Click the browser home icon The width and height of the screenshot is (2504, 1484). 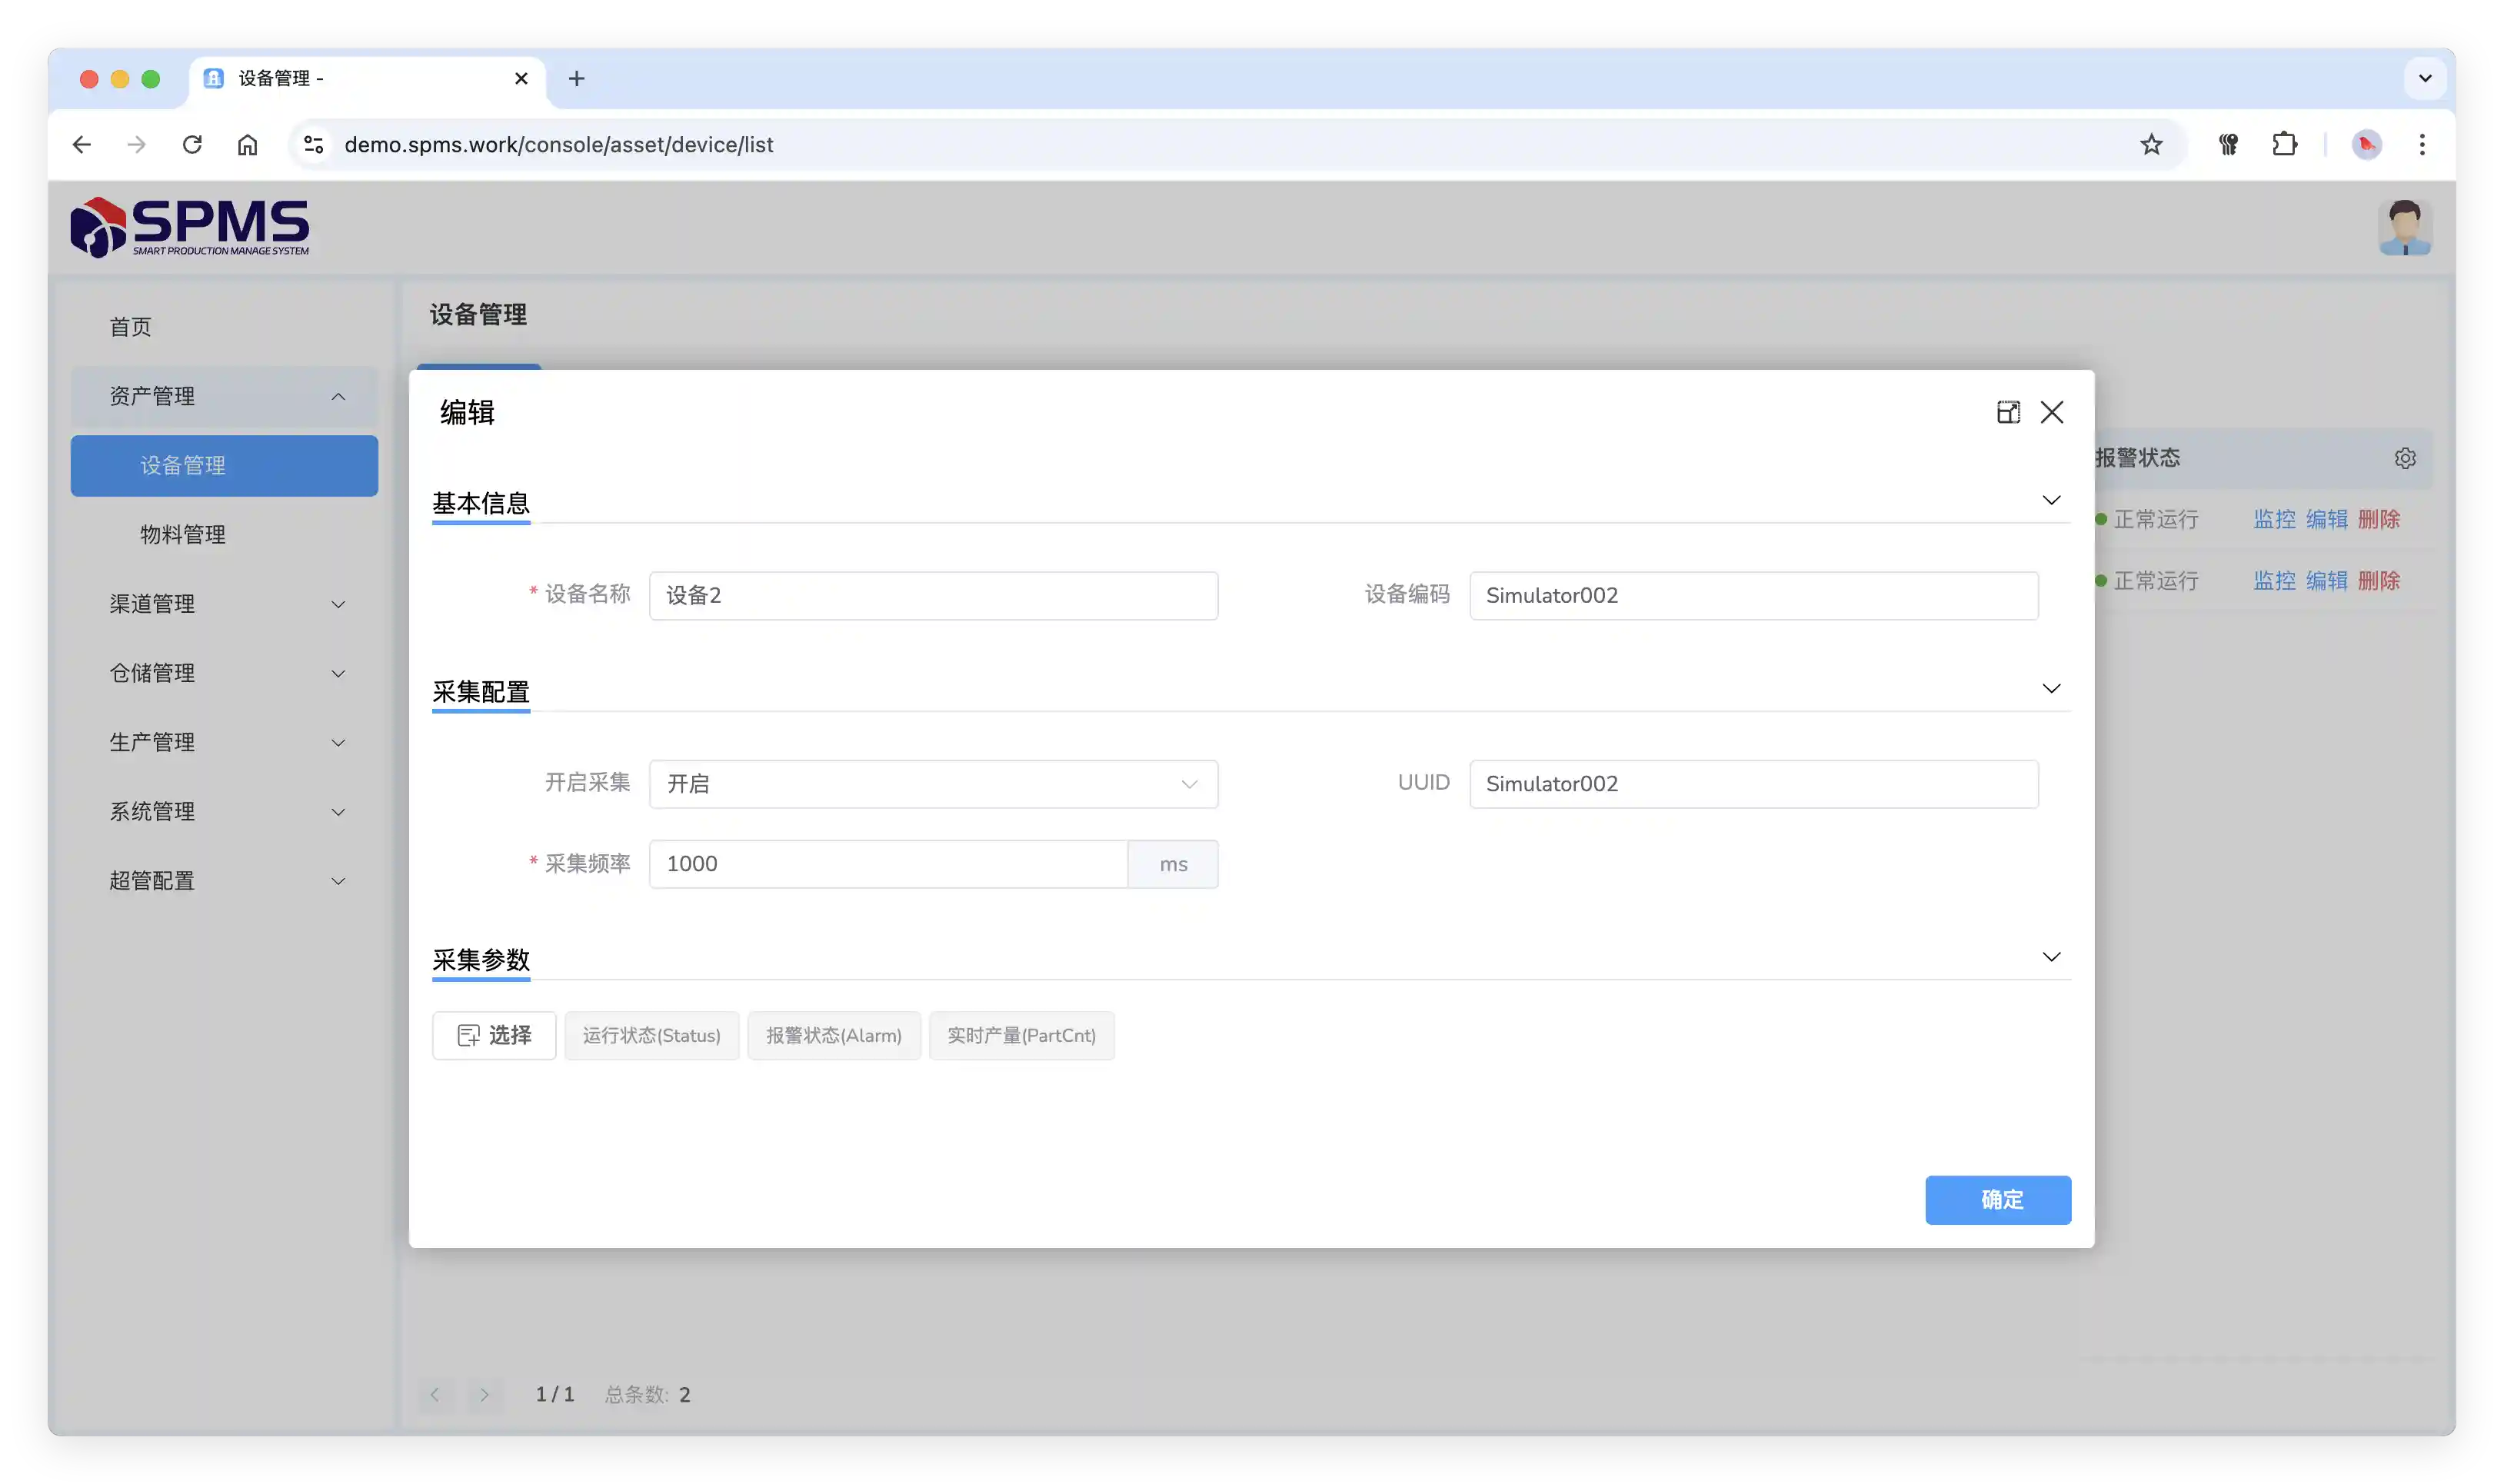pos(247,144)
